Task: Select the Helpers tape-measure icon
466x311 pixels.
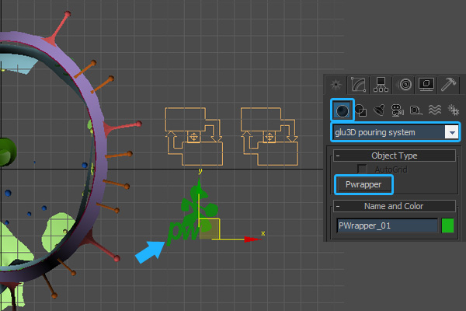Action: pos(416,110)
